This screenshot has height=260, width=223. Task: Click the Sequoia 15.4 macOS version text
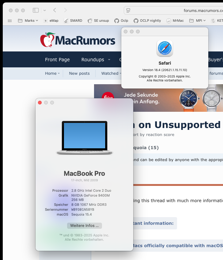coord(81,214)
